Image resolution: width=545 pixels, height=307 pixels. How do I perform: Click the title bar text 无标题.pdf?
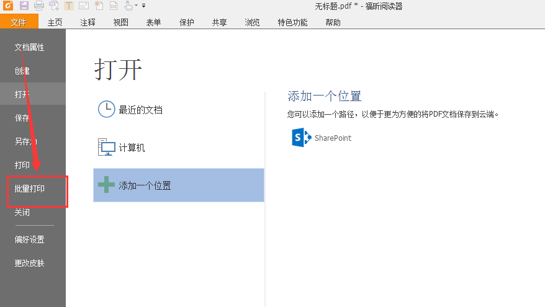pyautogui.click(x=333, y=6)
